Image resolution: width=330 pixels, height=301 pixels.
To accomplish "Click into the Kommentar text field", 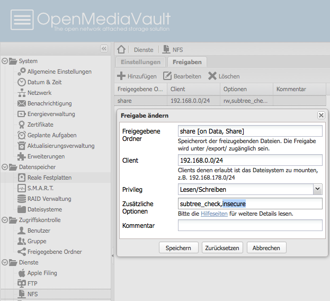I will coord(250,225).
